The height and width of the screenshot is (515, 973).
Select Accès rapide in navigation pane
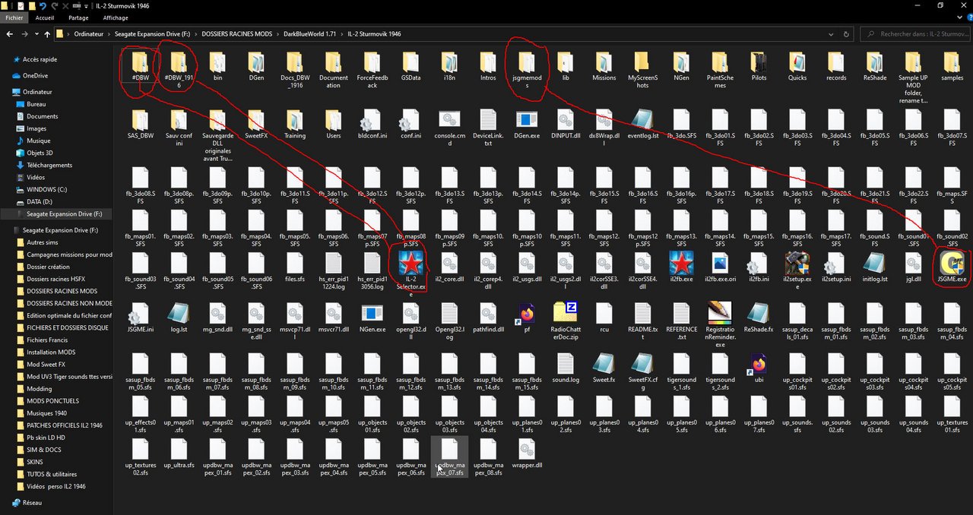point(40,59)
